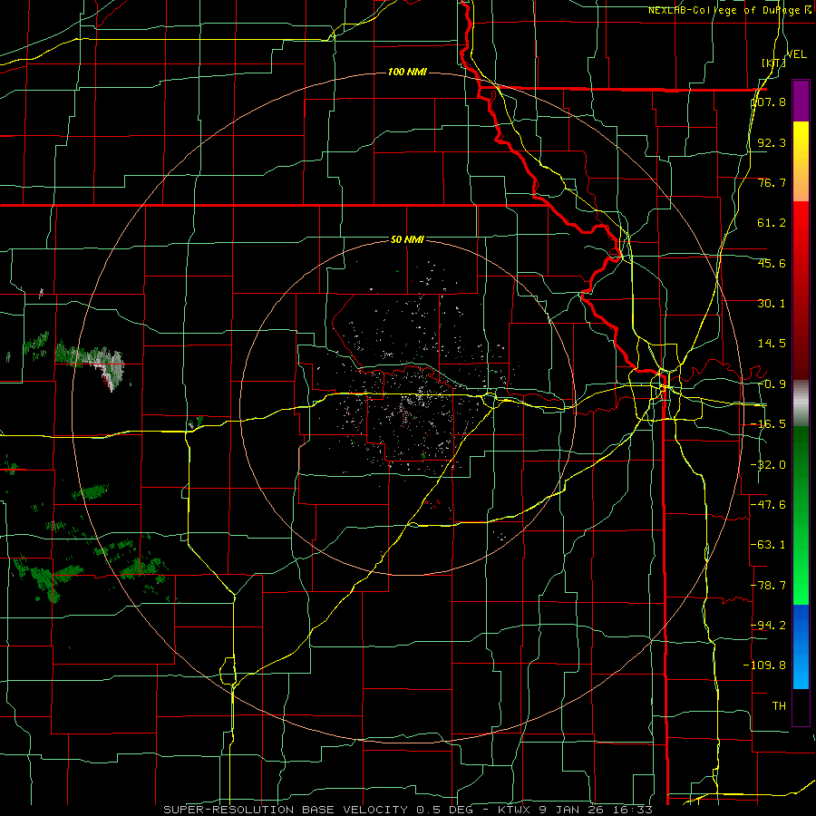Click the 100 NMI range ring label
The image size is (816, 816).
[x=407, y=72]
